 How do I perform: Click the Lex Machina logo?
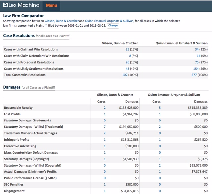tap(21, 5)
